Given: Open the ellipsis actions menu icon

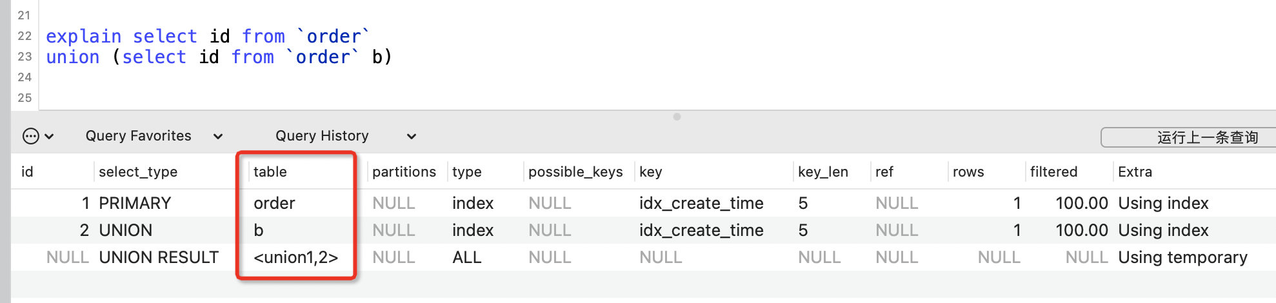Looking at the screenshot, I should [31, 136].
